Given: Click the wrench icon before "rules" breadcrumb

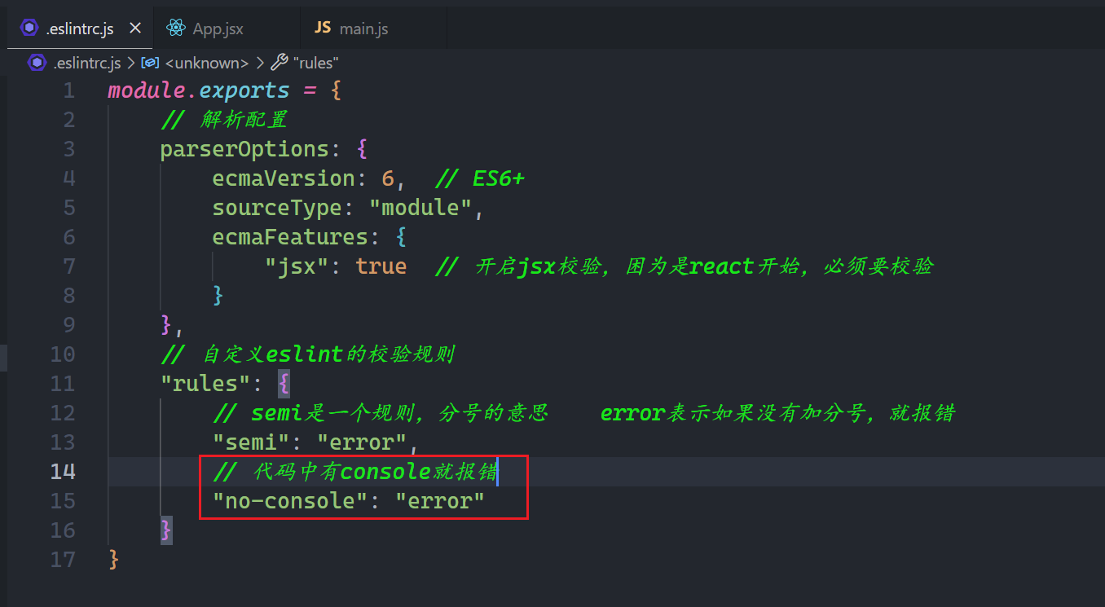Looking at the screenshot, I should pyautogui.click(x=279, y=62).
